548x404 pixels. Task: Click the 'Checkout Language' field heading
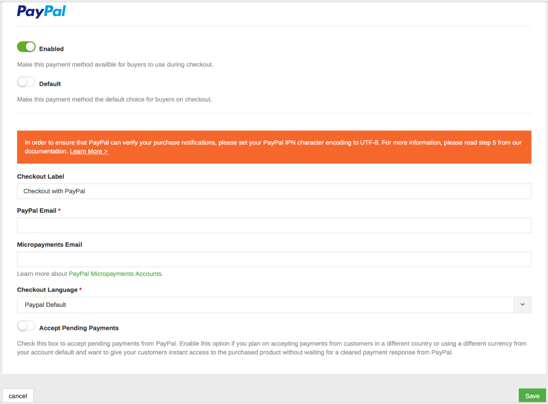pos(47,290)
